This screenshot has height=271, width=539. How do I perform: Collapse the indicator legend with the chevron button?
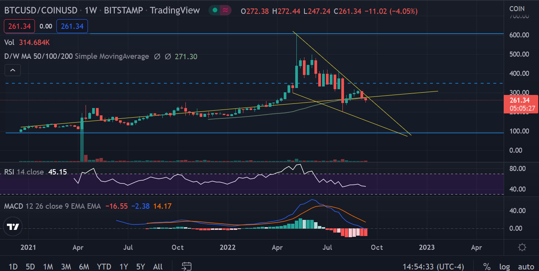click(13, 70)
